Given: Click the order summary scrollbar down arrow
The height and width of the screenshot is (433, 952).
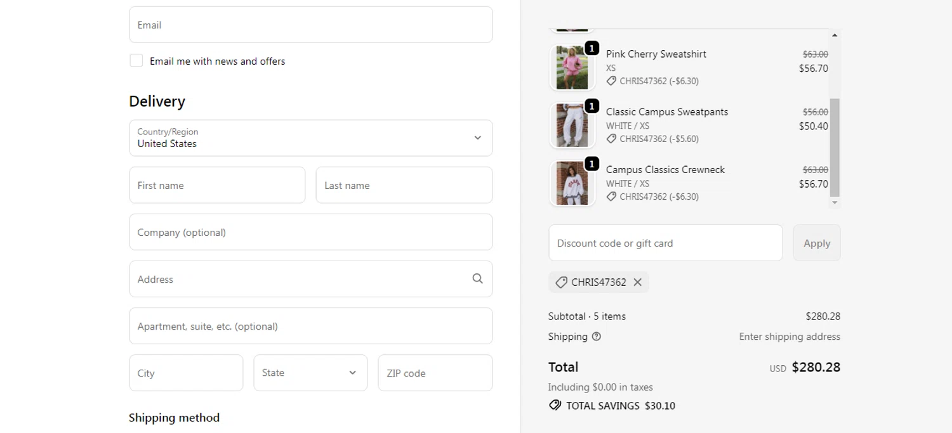Looking at the screenshot, I should pos(835,203).
